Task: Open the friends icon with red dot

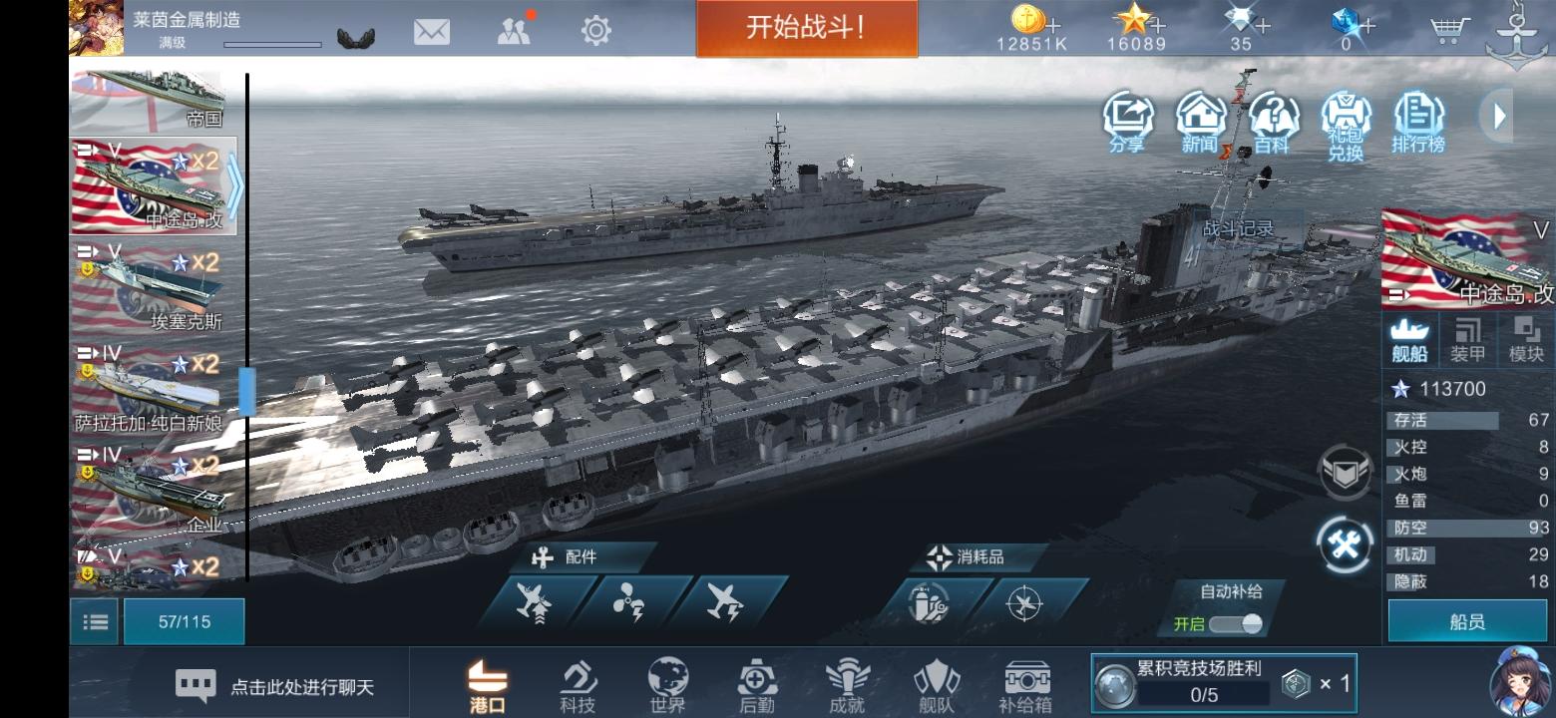Action: pyautogui.click(x=515, y=30)
